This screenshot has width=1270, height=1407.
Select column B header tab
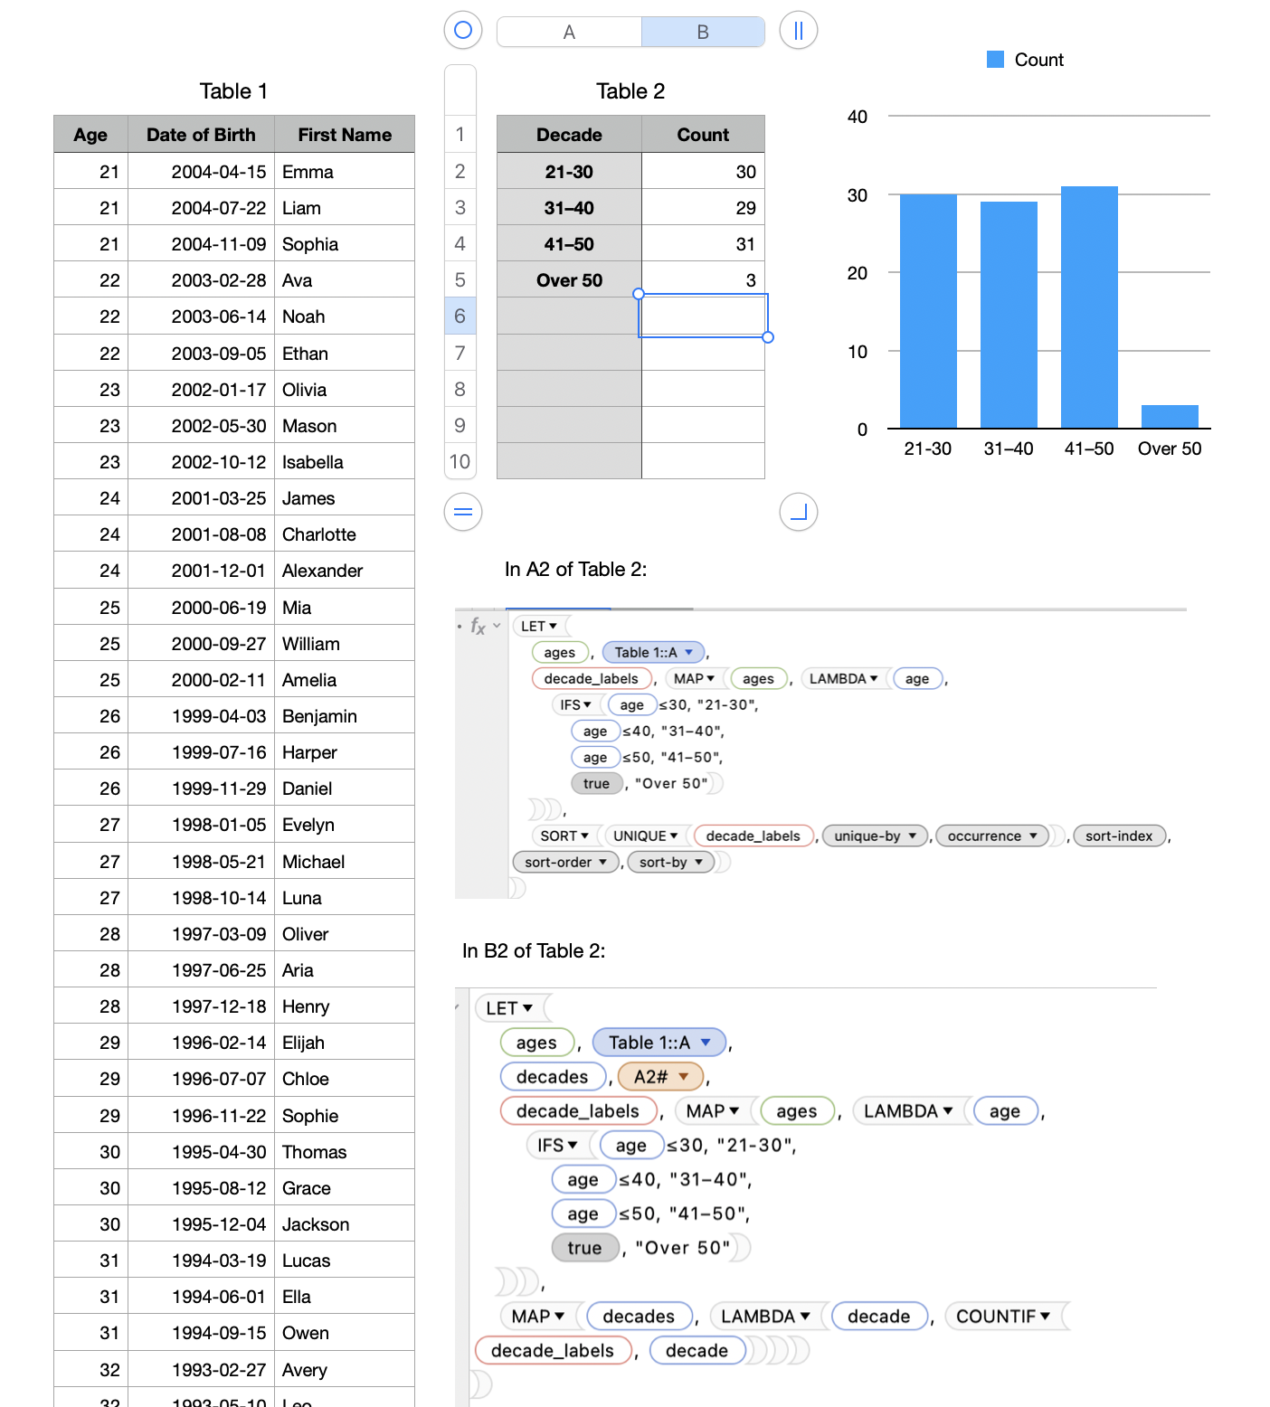pyautogui.click(x=703, y=32)
